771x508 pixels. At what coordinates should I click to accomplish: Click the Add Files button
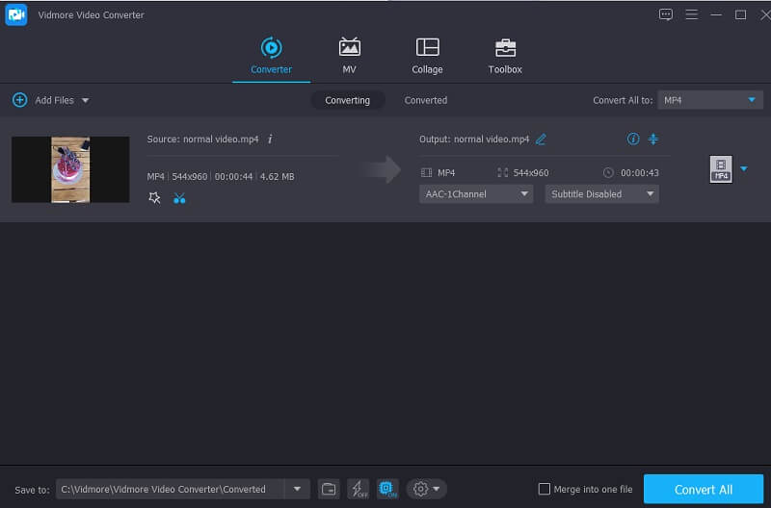(x=49, y=100)
